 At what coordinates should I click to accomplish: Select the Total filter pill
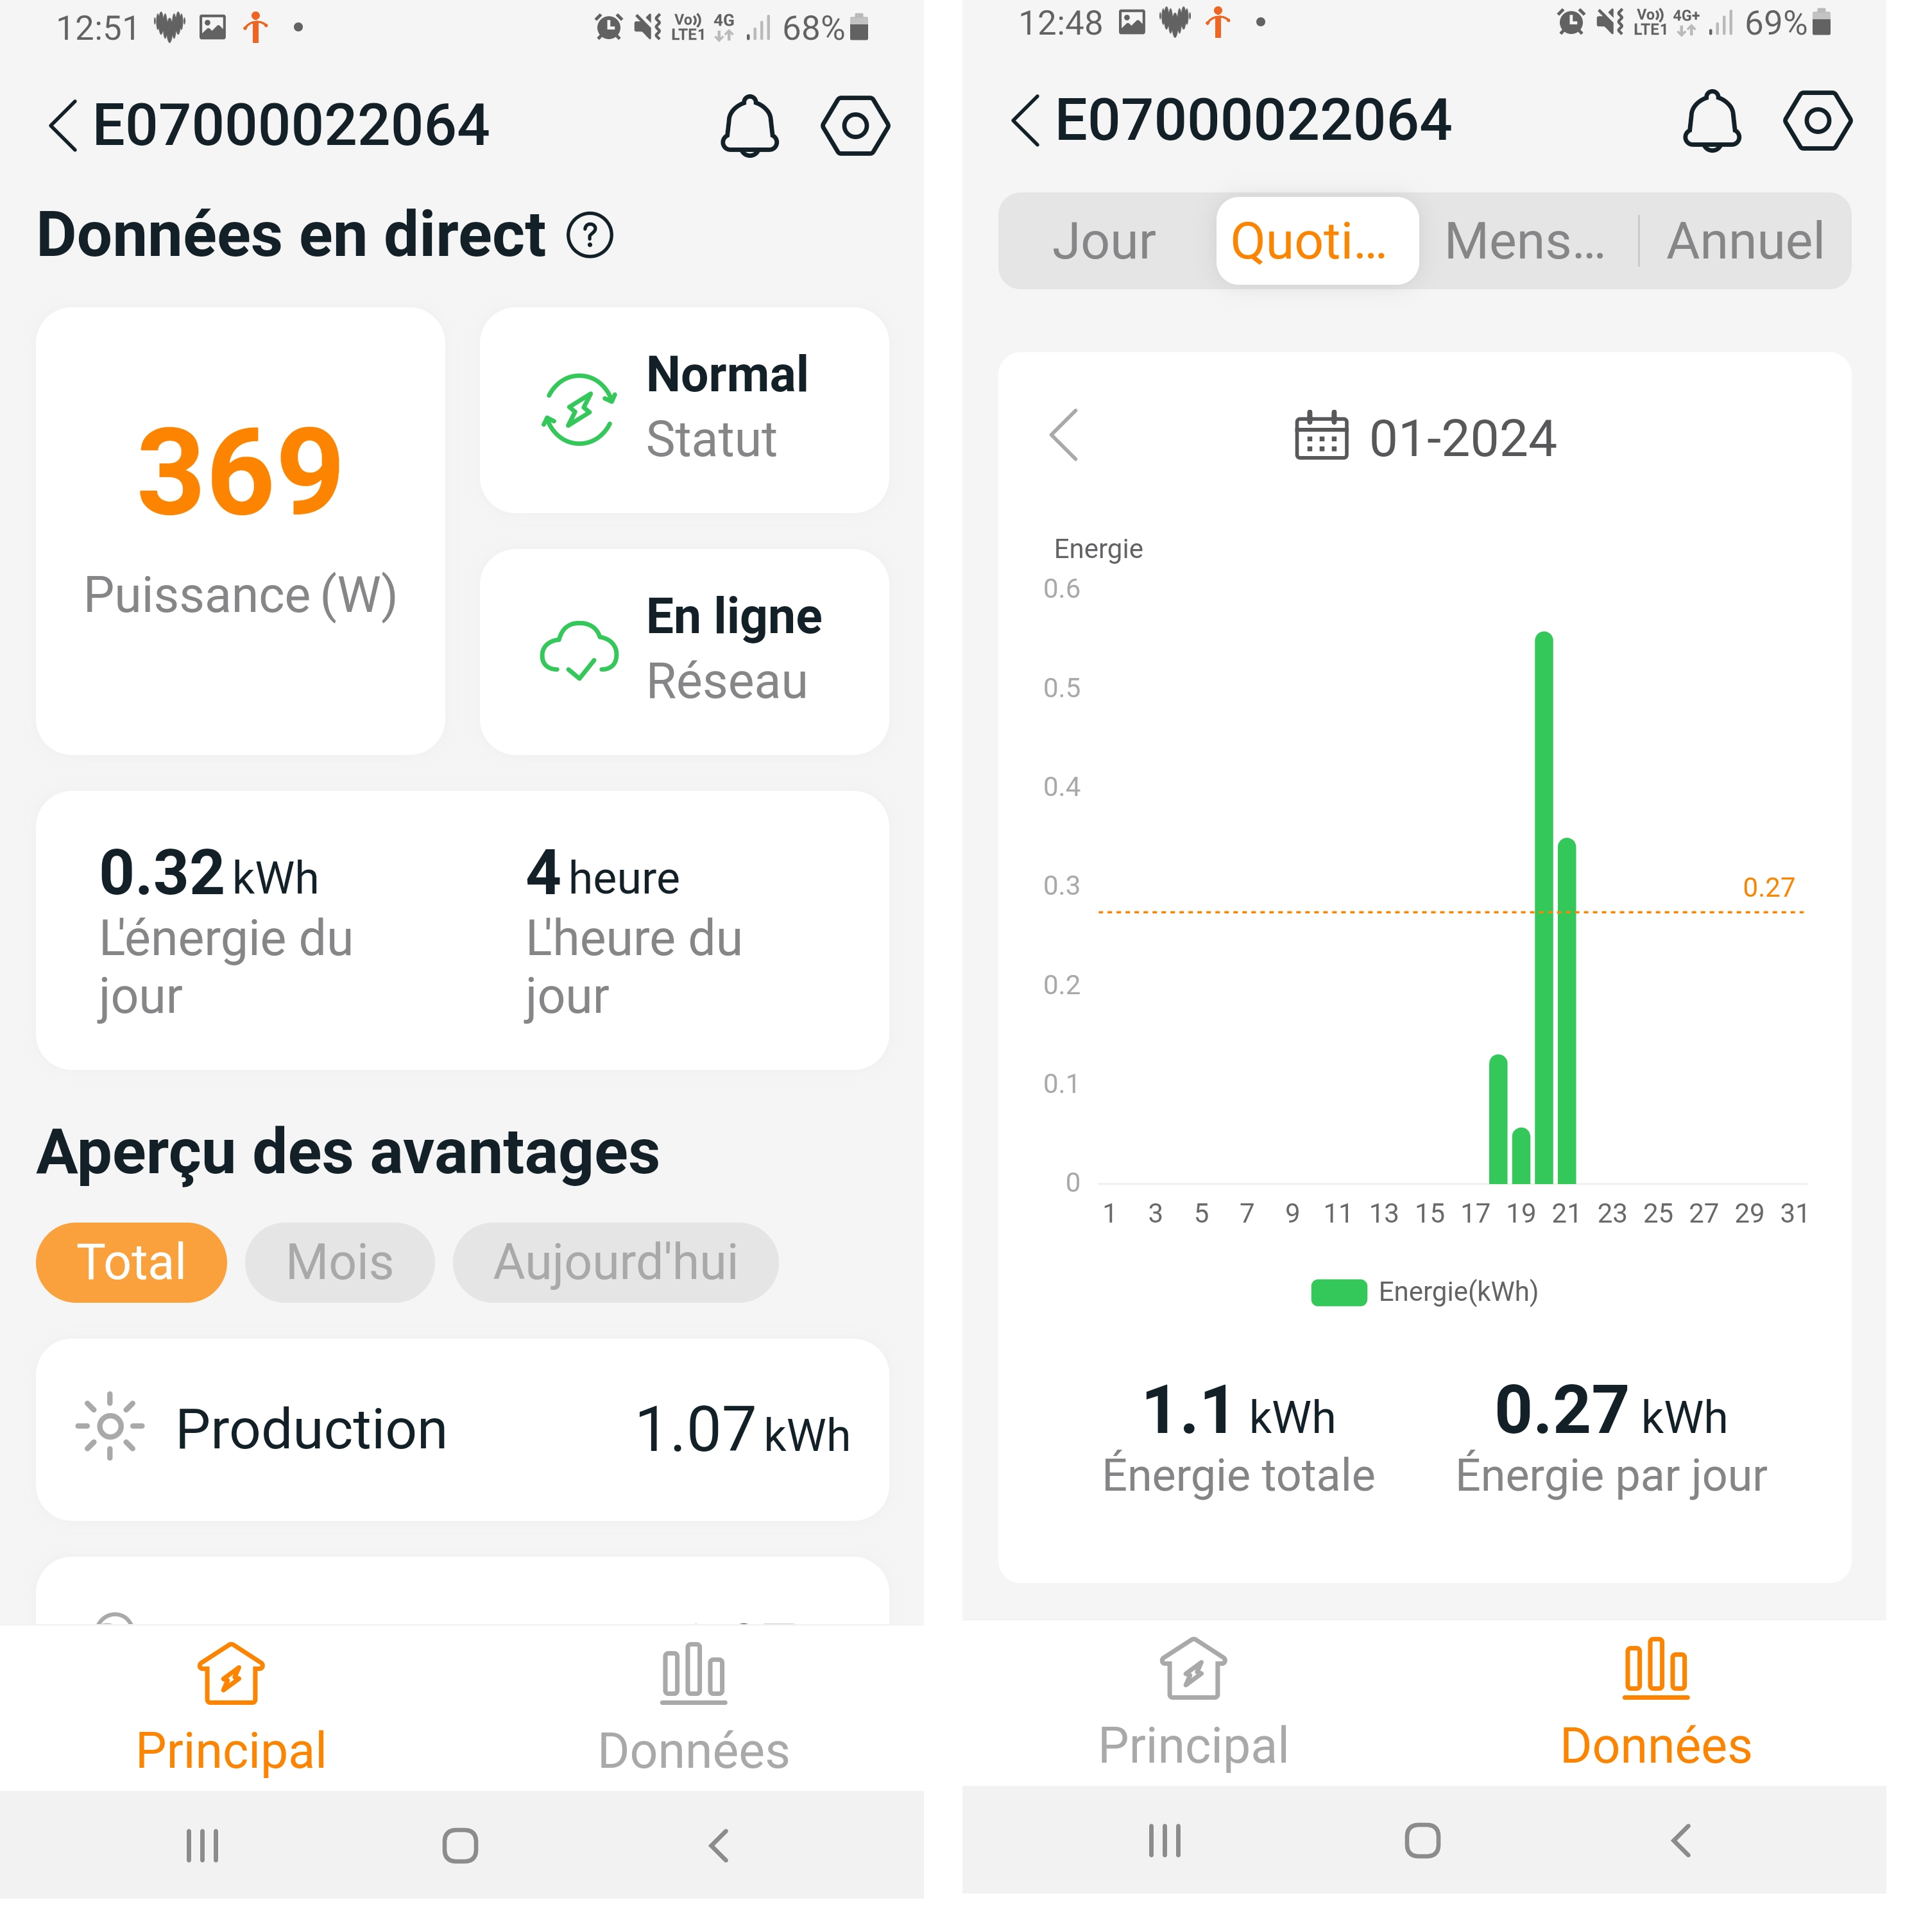pos(131,1262)
